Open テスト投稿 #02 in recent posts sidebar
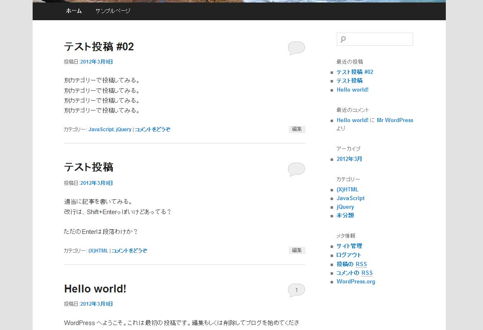This screenshot has width=483, height=330. [355, 72]
